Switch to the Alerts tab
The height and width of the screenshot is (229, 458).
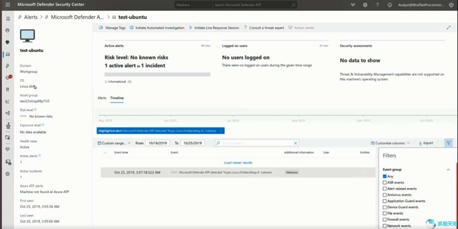click(102, 98)
